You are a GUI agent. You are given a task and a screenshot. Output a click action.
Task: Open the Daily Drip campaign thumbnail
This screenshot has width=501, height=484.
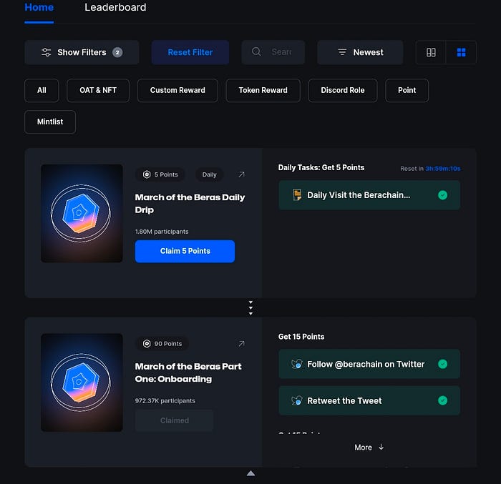pos(82,213)
